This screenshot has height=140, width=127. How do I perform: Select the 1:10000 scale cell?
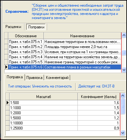(x=43, y=123)
